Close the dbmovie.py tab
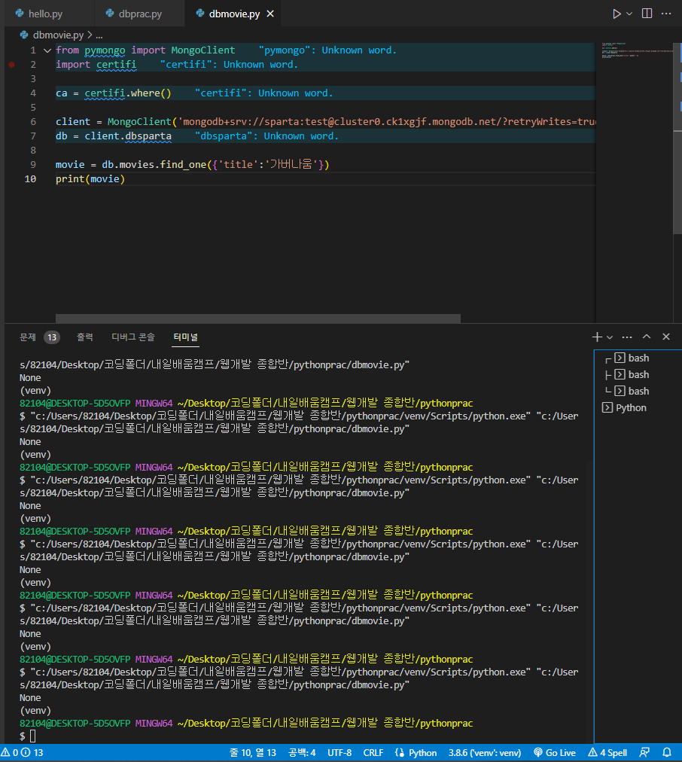682x762 pixels. [270, 14]
